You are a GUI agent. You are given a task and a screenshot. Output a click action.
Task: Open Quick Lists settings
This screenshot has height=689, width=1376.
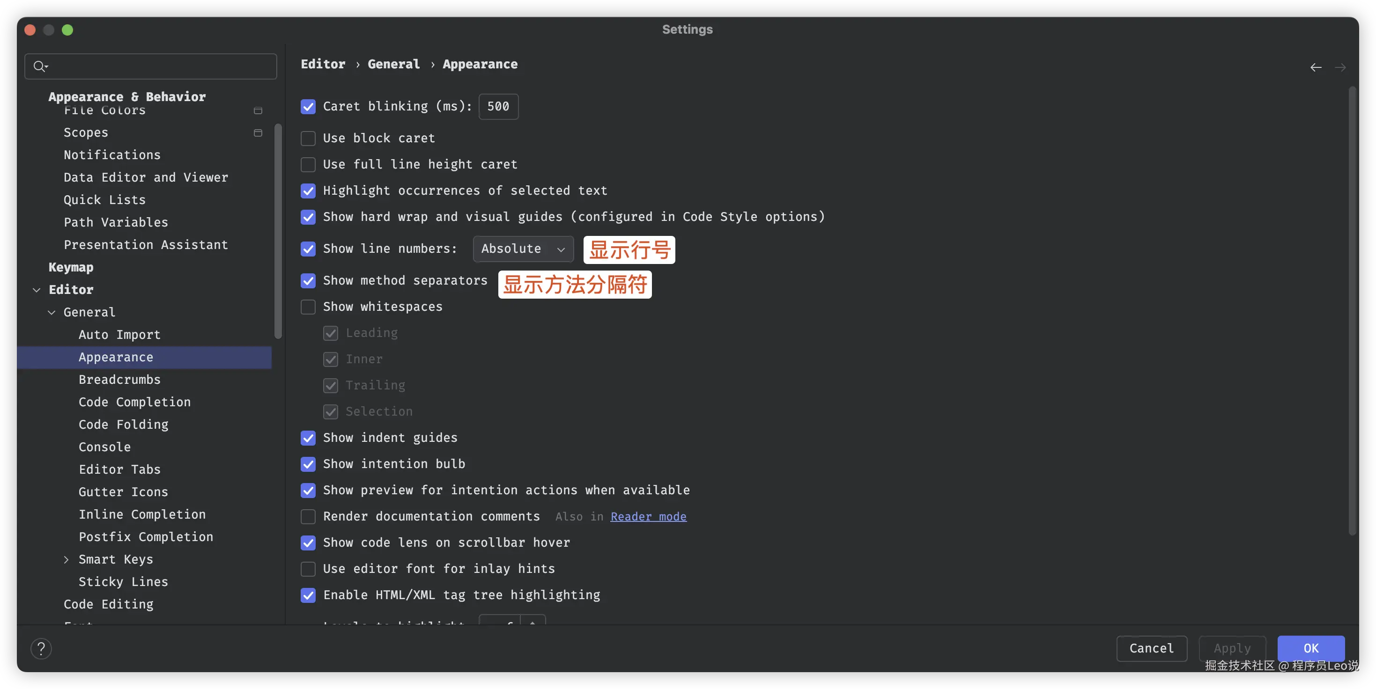[104, 199]
